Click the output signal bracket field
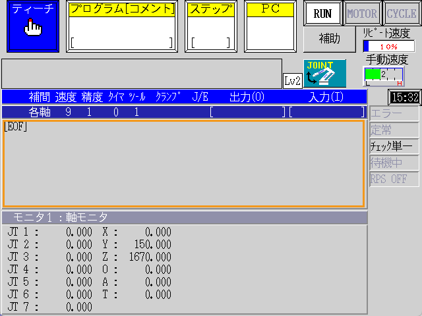422x316 pixels. [x=248, y=112]
